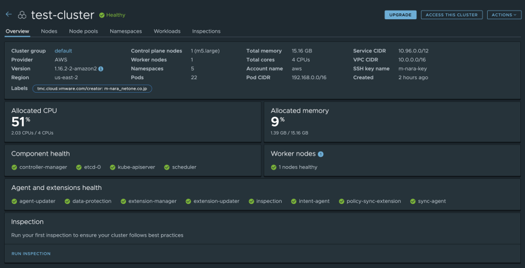
Task: Click the extension-updater health check icon
Action: coord(188,202)
